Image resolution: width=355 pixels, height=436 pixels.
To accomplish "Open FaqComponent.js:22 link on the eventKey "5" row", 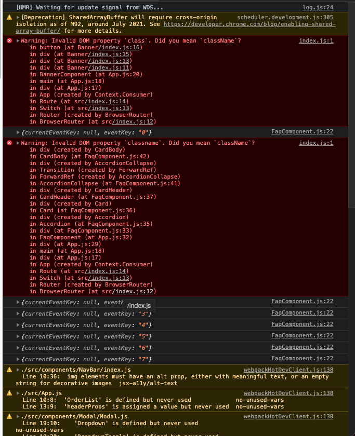I will [x=302, y=336].
